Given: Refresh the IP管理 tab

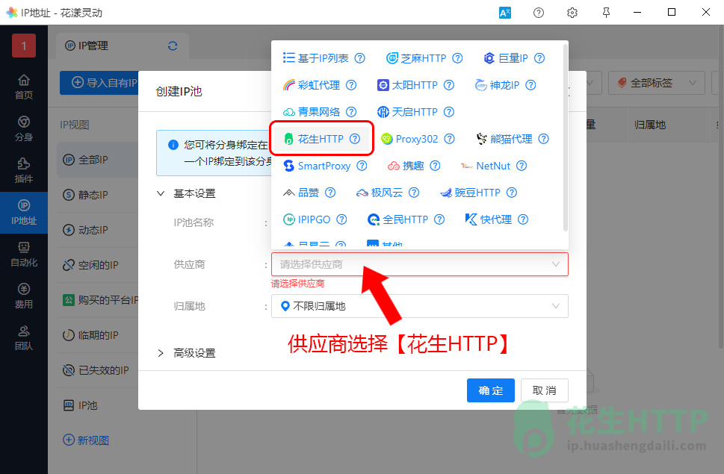Looking at the screenshot, I should 173,46.
